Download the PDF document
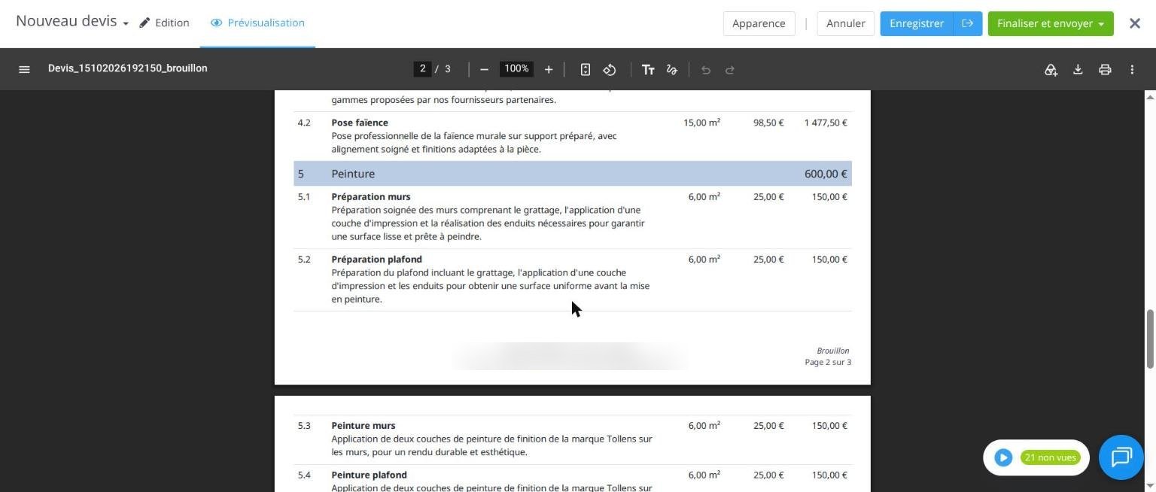 pos(1078,69)
